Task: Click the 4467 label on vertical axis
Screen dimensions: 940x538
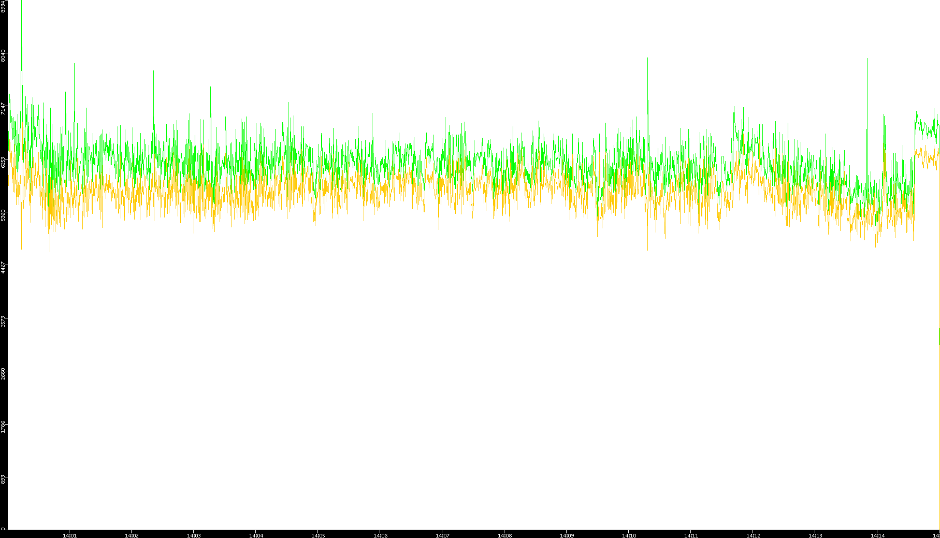Action: tap(3, 268)
